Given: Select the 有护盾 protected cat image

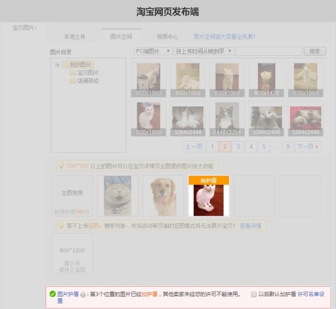Looking at the screenshot, I should click(208, 196).
